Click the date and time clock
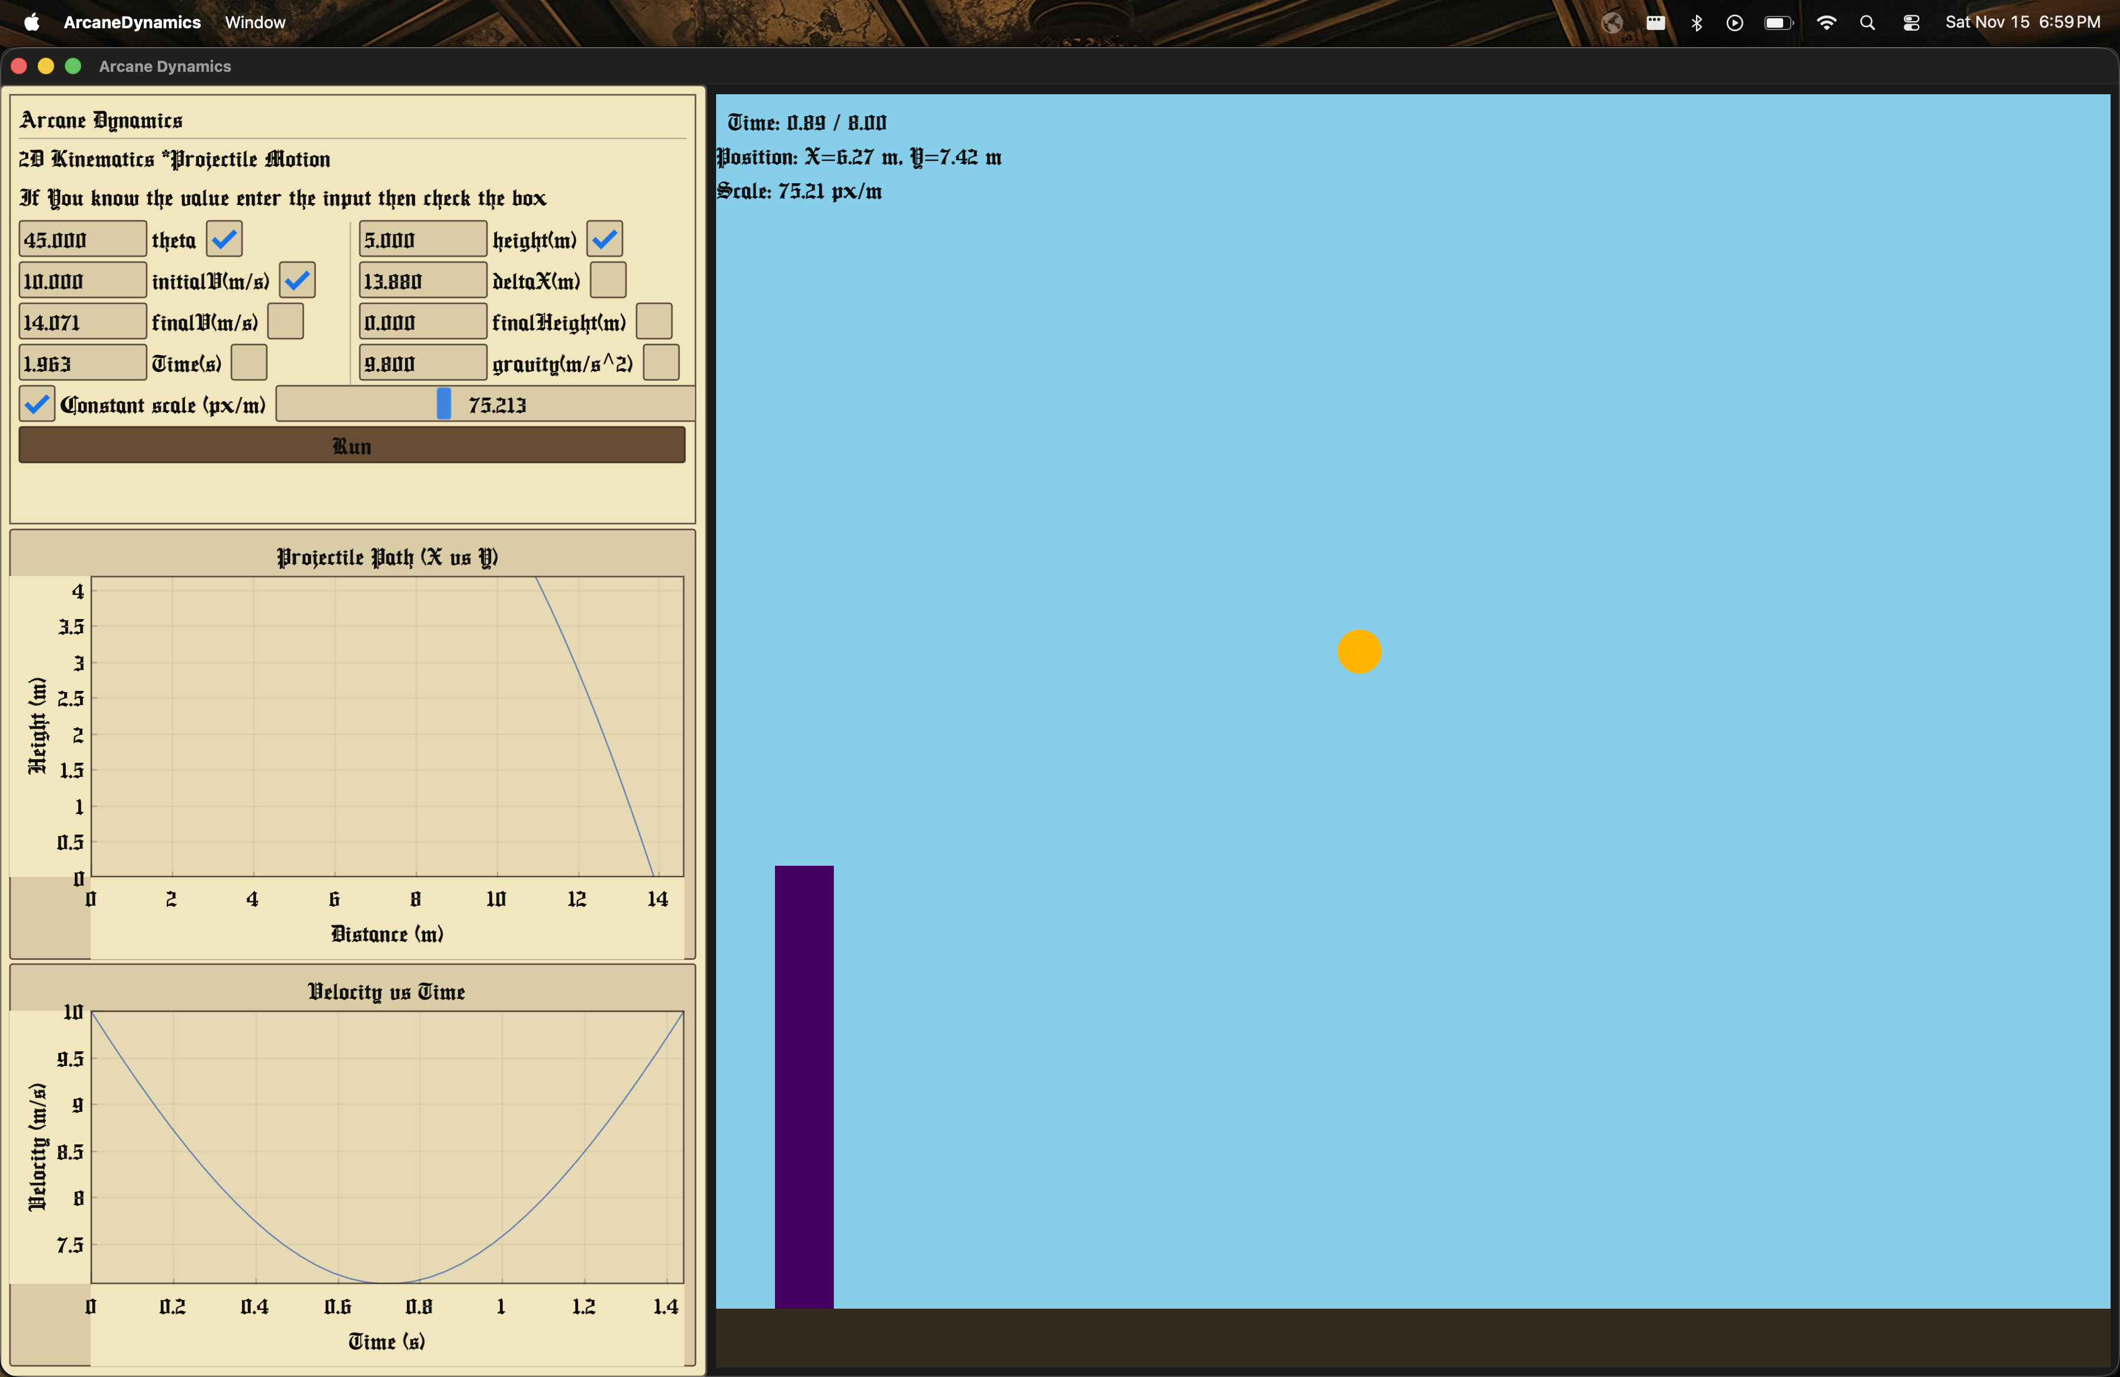The width and height of the screenshot is (2120, 1377). pos(2022,22)
